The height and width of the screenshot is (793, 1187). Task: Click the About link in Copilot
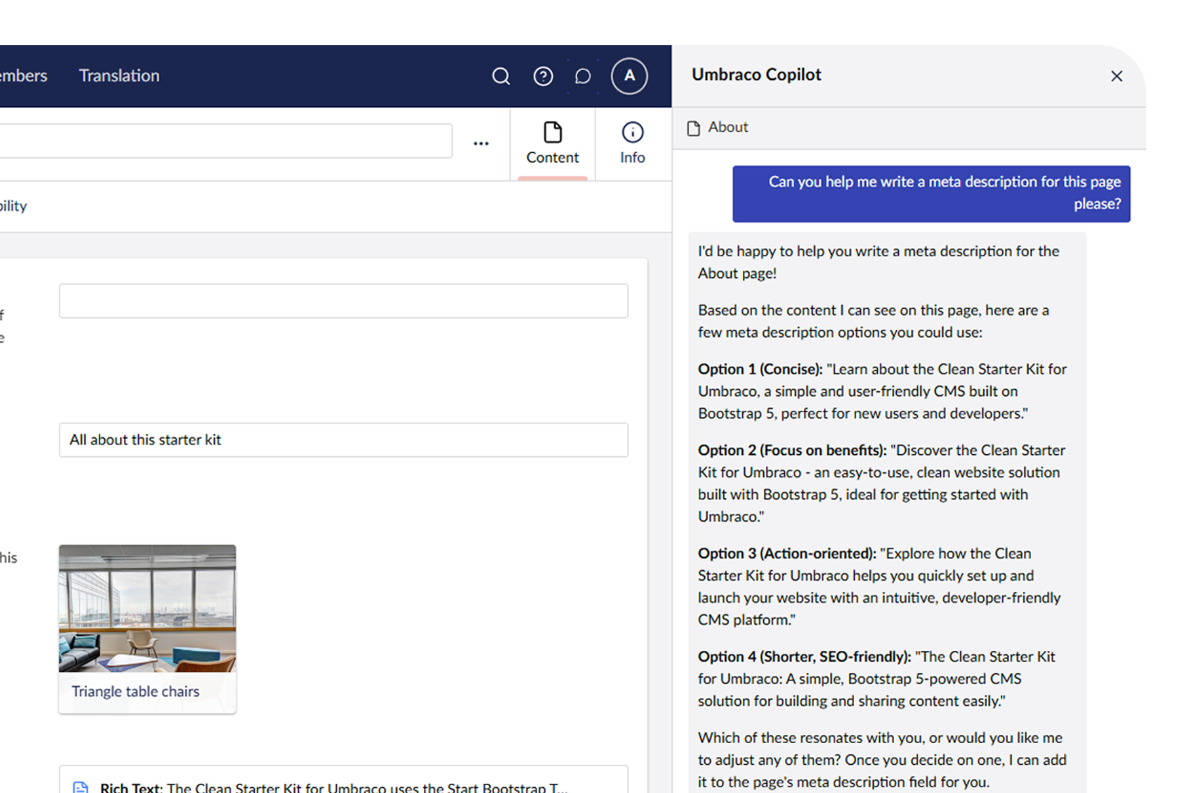(x=727, y=127)
